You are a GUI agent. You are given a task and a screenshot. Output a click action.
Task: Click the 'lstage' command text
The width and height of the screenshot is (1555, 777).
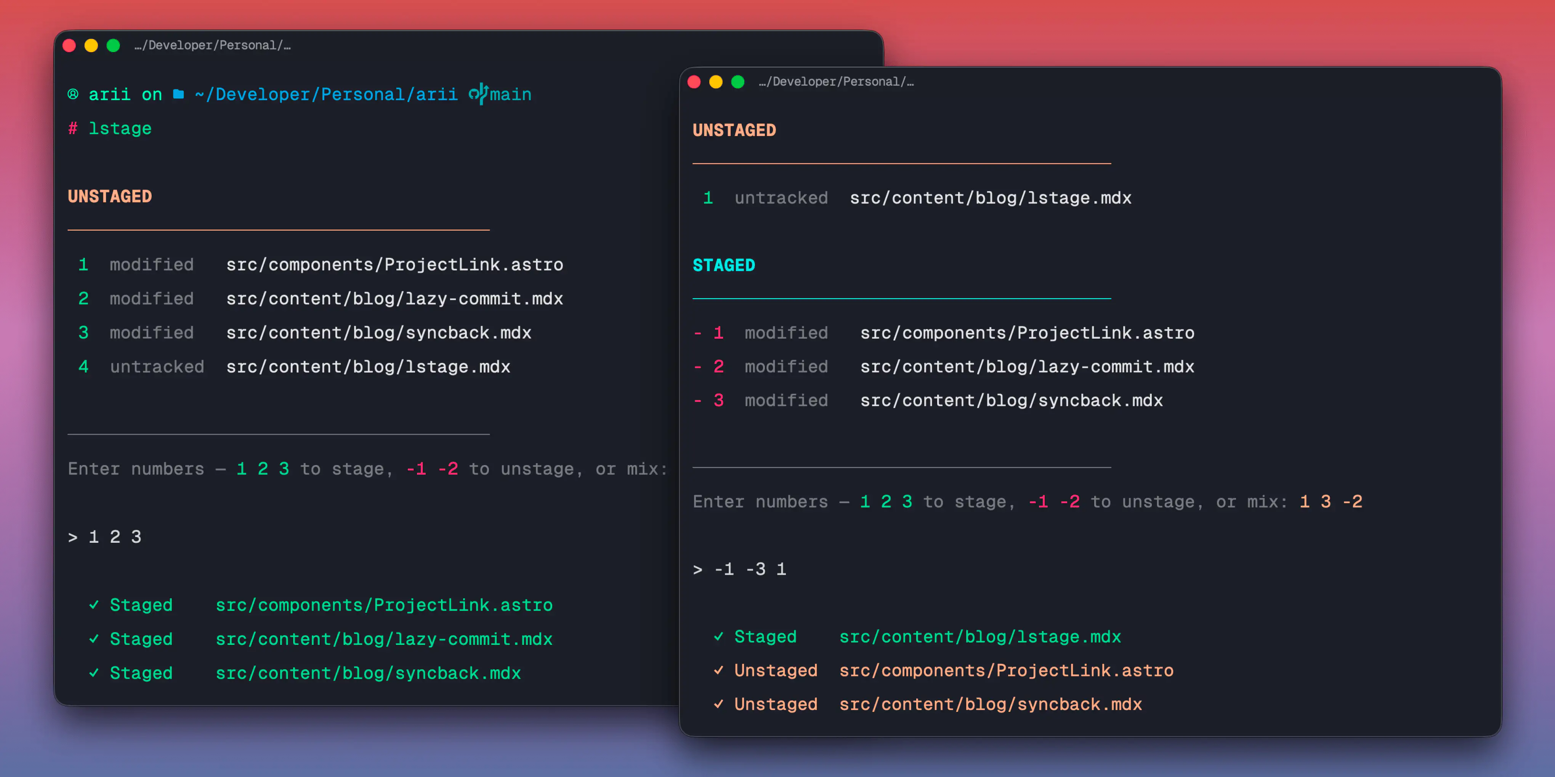120,128
